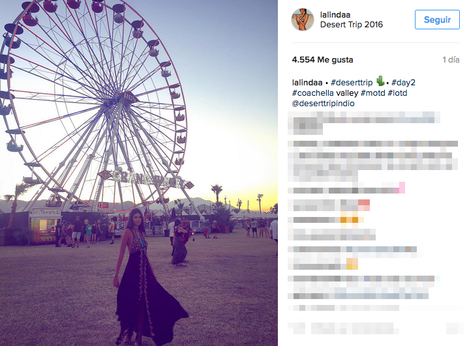Open the lalindaa username in header
Screen dimensions: 469x346
[x=335, y=14]
